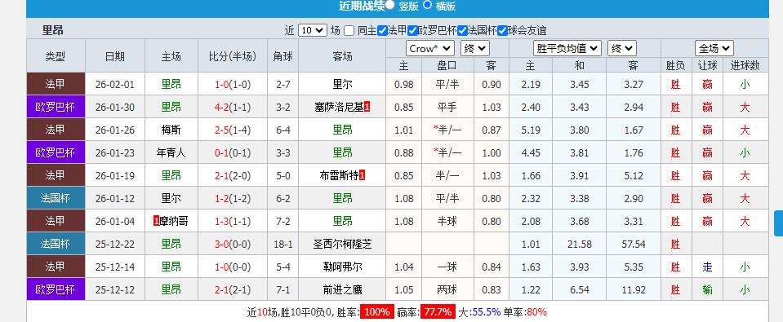Click the 法甲 tag on 26-02-01 row
The width and height of the screenshot is (783, 322).
[x=56, y=84]
